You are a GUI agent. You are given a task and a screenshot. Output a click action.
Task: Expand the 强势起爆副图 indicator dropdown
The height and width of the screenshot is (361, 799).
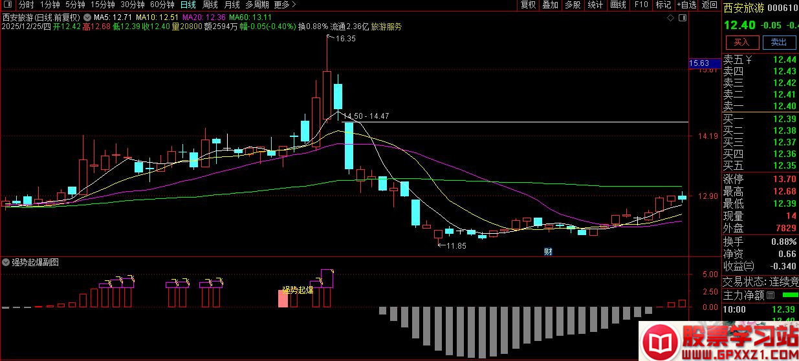click(x=6, y=262)
